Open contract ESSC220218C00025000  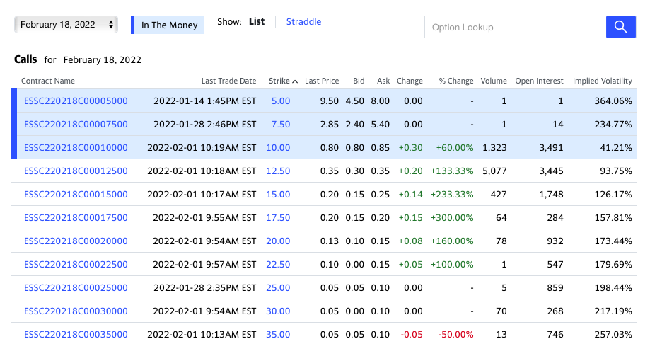coord(76,288)
